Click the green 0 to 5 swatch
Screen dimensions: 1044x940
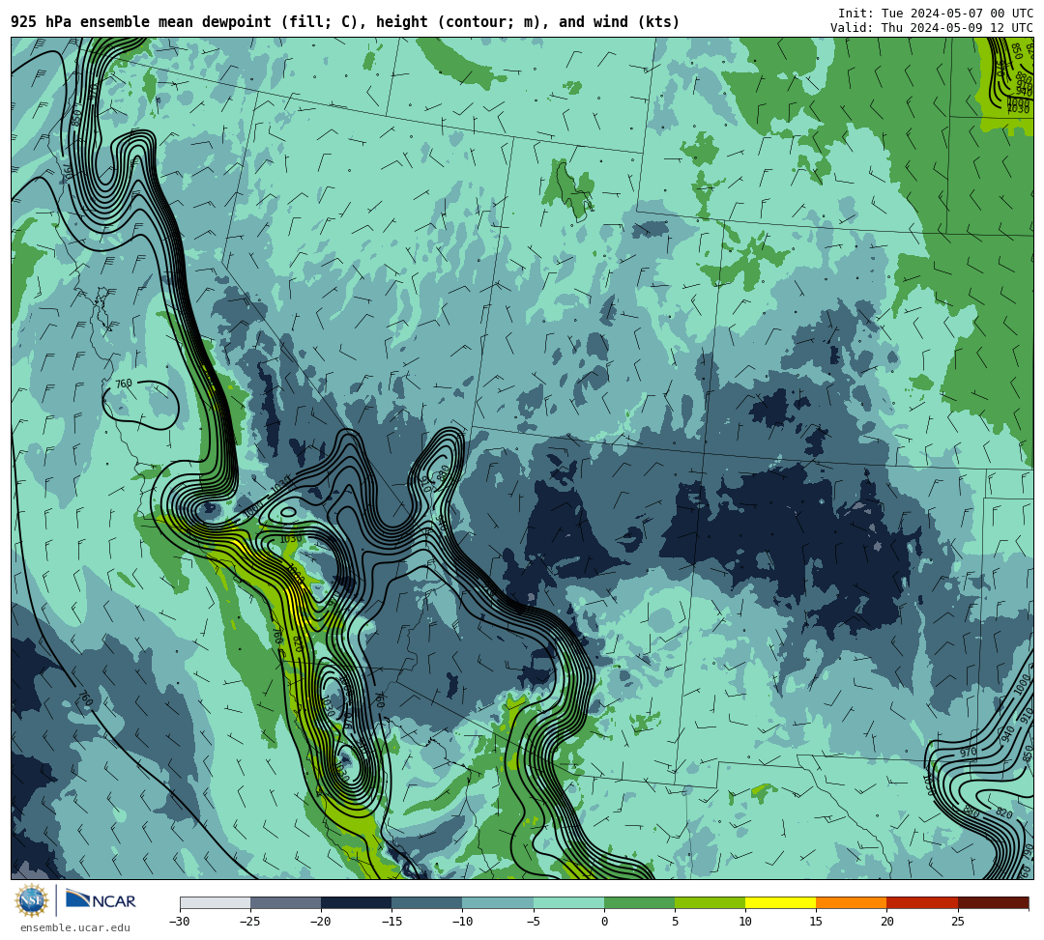click(639, 902)
